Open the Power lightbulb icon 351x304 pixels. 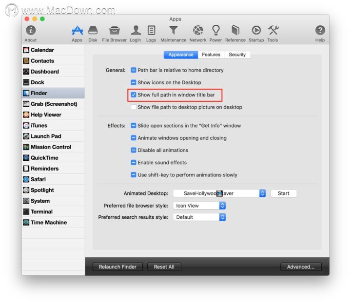[x=216, y=30]
